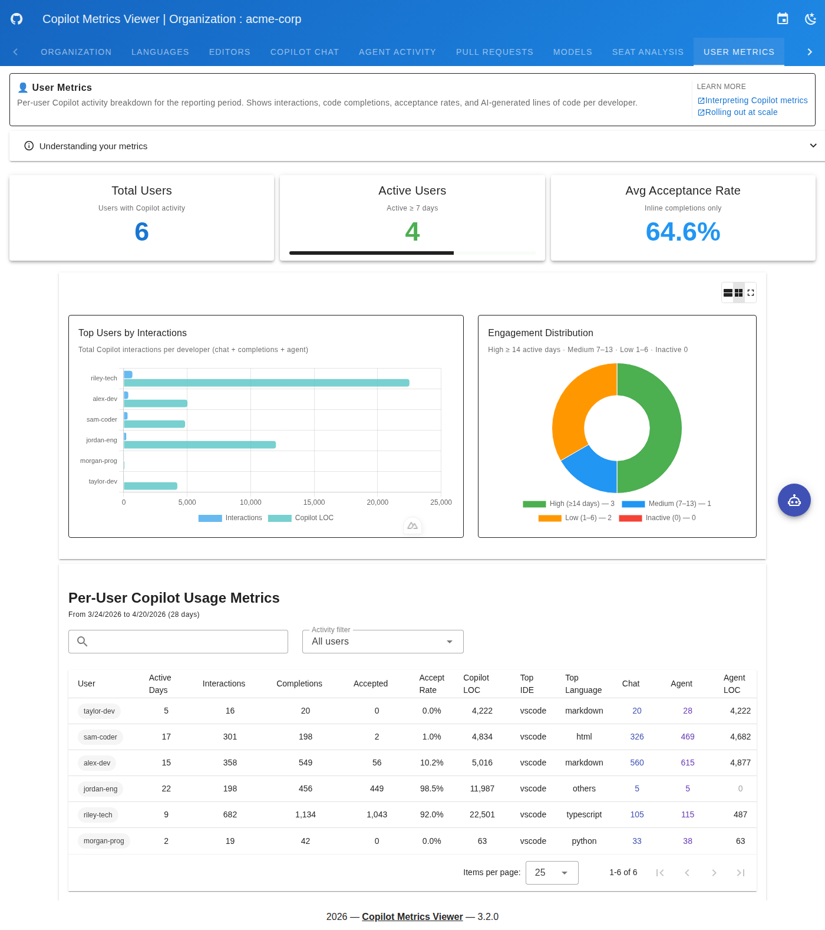Screen dimensions: 825x930
Task: Click jordan-eng Copilot LOC bar in chart
Action: coord(200,445)
